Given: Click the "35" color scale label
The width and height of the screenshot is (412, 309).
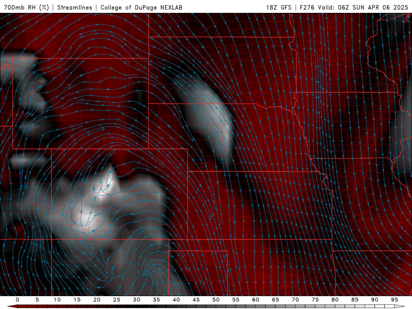Looking at the screenshot, I should [157, 300].
